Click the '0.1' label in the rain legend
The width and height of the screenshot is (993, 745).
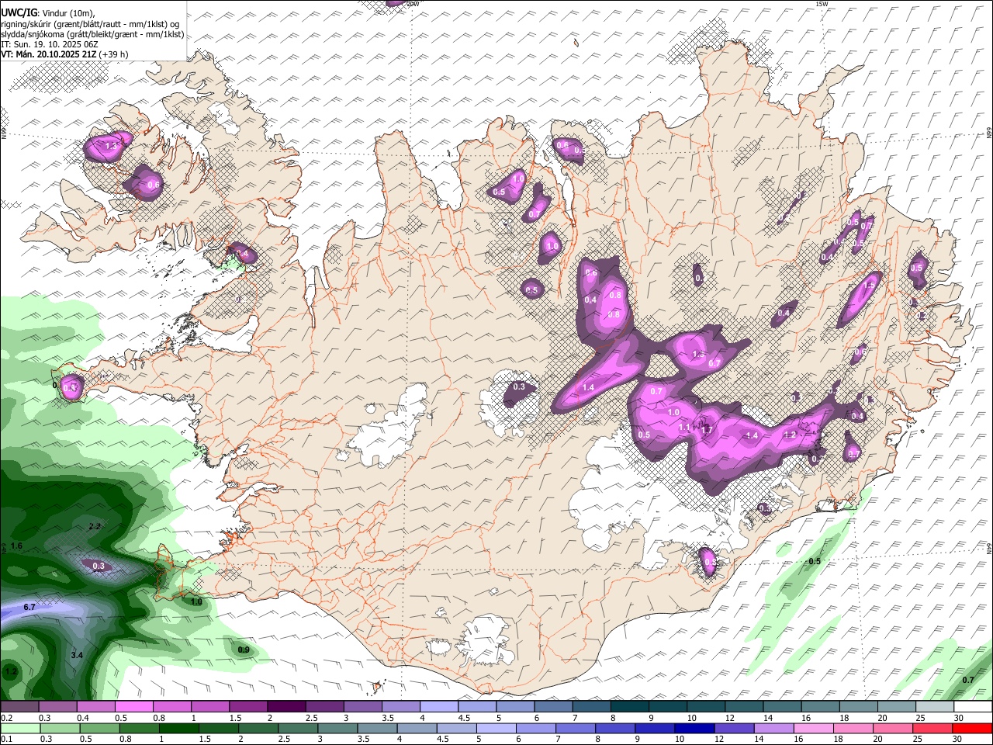[6, 740]
